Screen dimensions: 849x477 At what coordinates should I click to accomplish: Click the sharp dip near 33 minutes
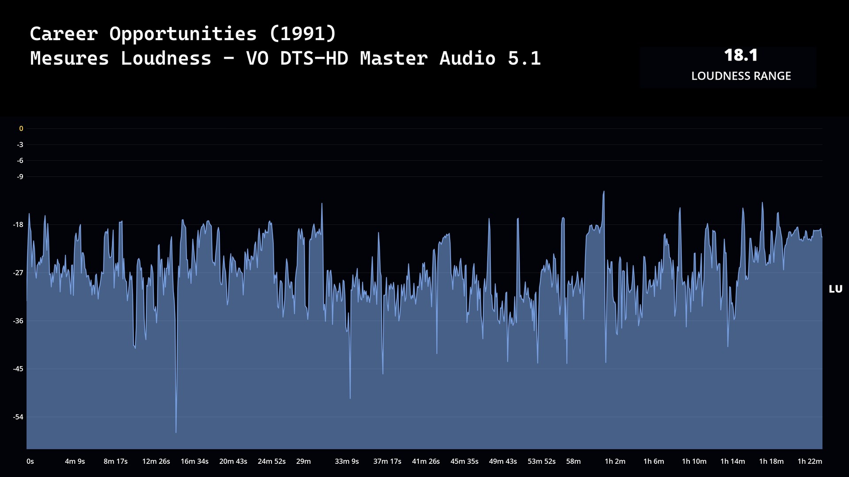tap(350, 398)
